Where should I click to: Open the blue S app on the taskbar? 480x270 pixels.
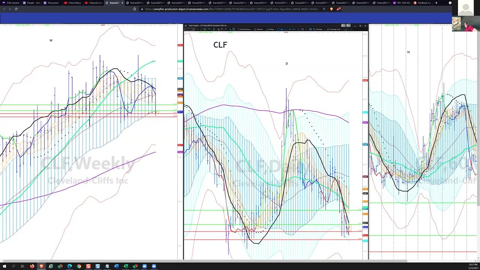click(97, 266)
